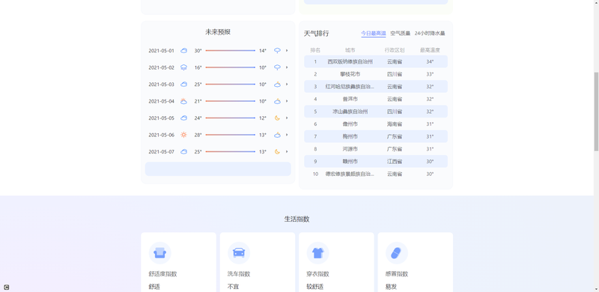Click the cold index pill icon
Viewport: 599px width, 292px height.
397,252
